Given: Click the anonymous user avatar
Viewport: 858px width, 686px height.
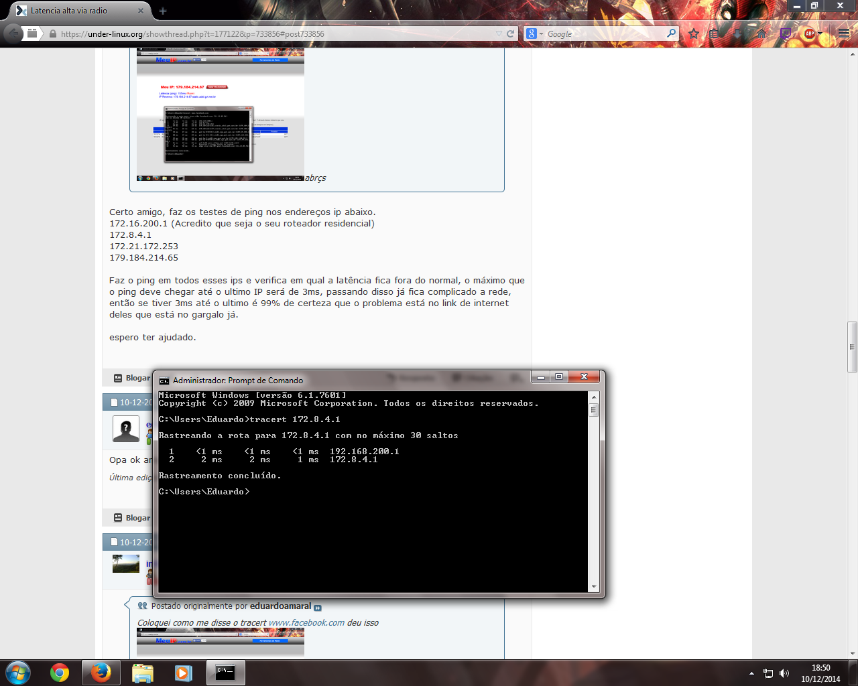Looking at the screenshot, I should coord(126,429).
